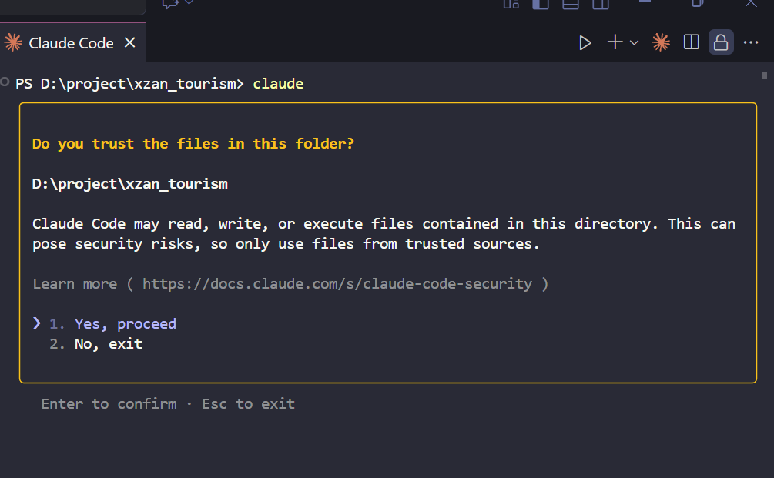Toggle the lock icon button

721,42
